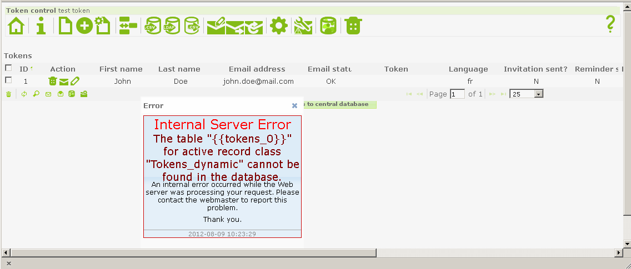The width and height of the screenshot is (631, 269).
Task: Click the page number input field
Action: pyautogui.click(x=458, y=94)
